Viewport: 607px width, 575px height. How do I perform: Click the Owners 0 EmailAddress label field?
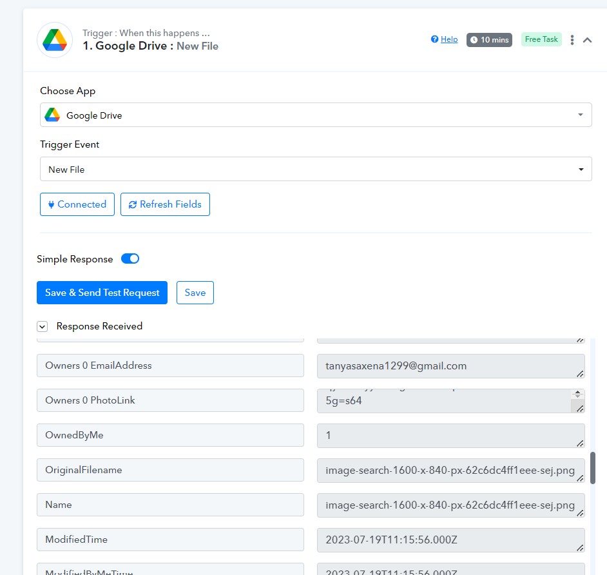170,365
